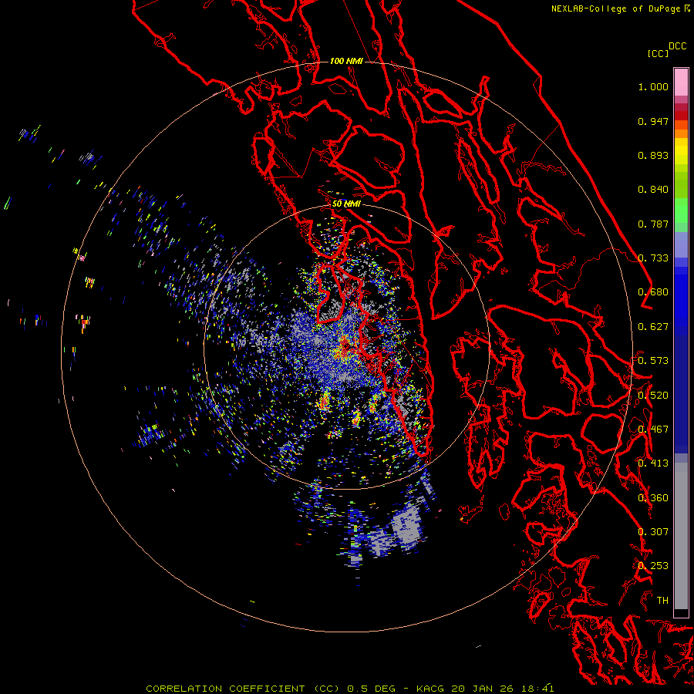Click the 0.520 color scale label

click(653, 395)
